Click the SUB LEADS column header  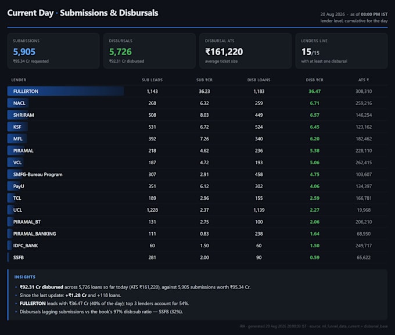(x=152, y=80)
